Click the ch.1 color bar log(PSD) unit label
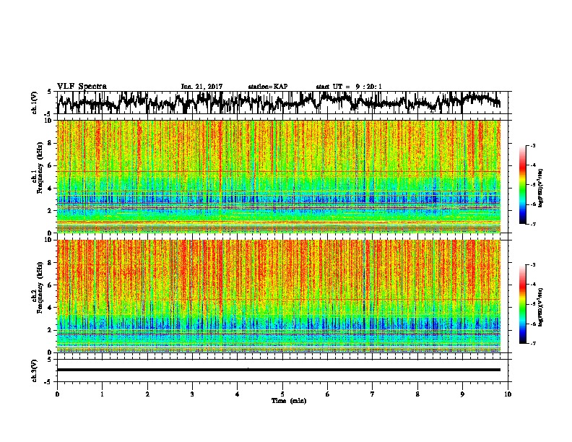 [541, 188]
